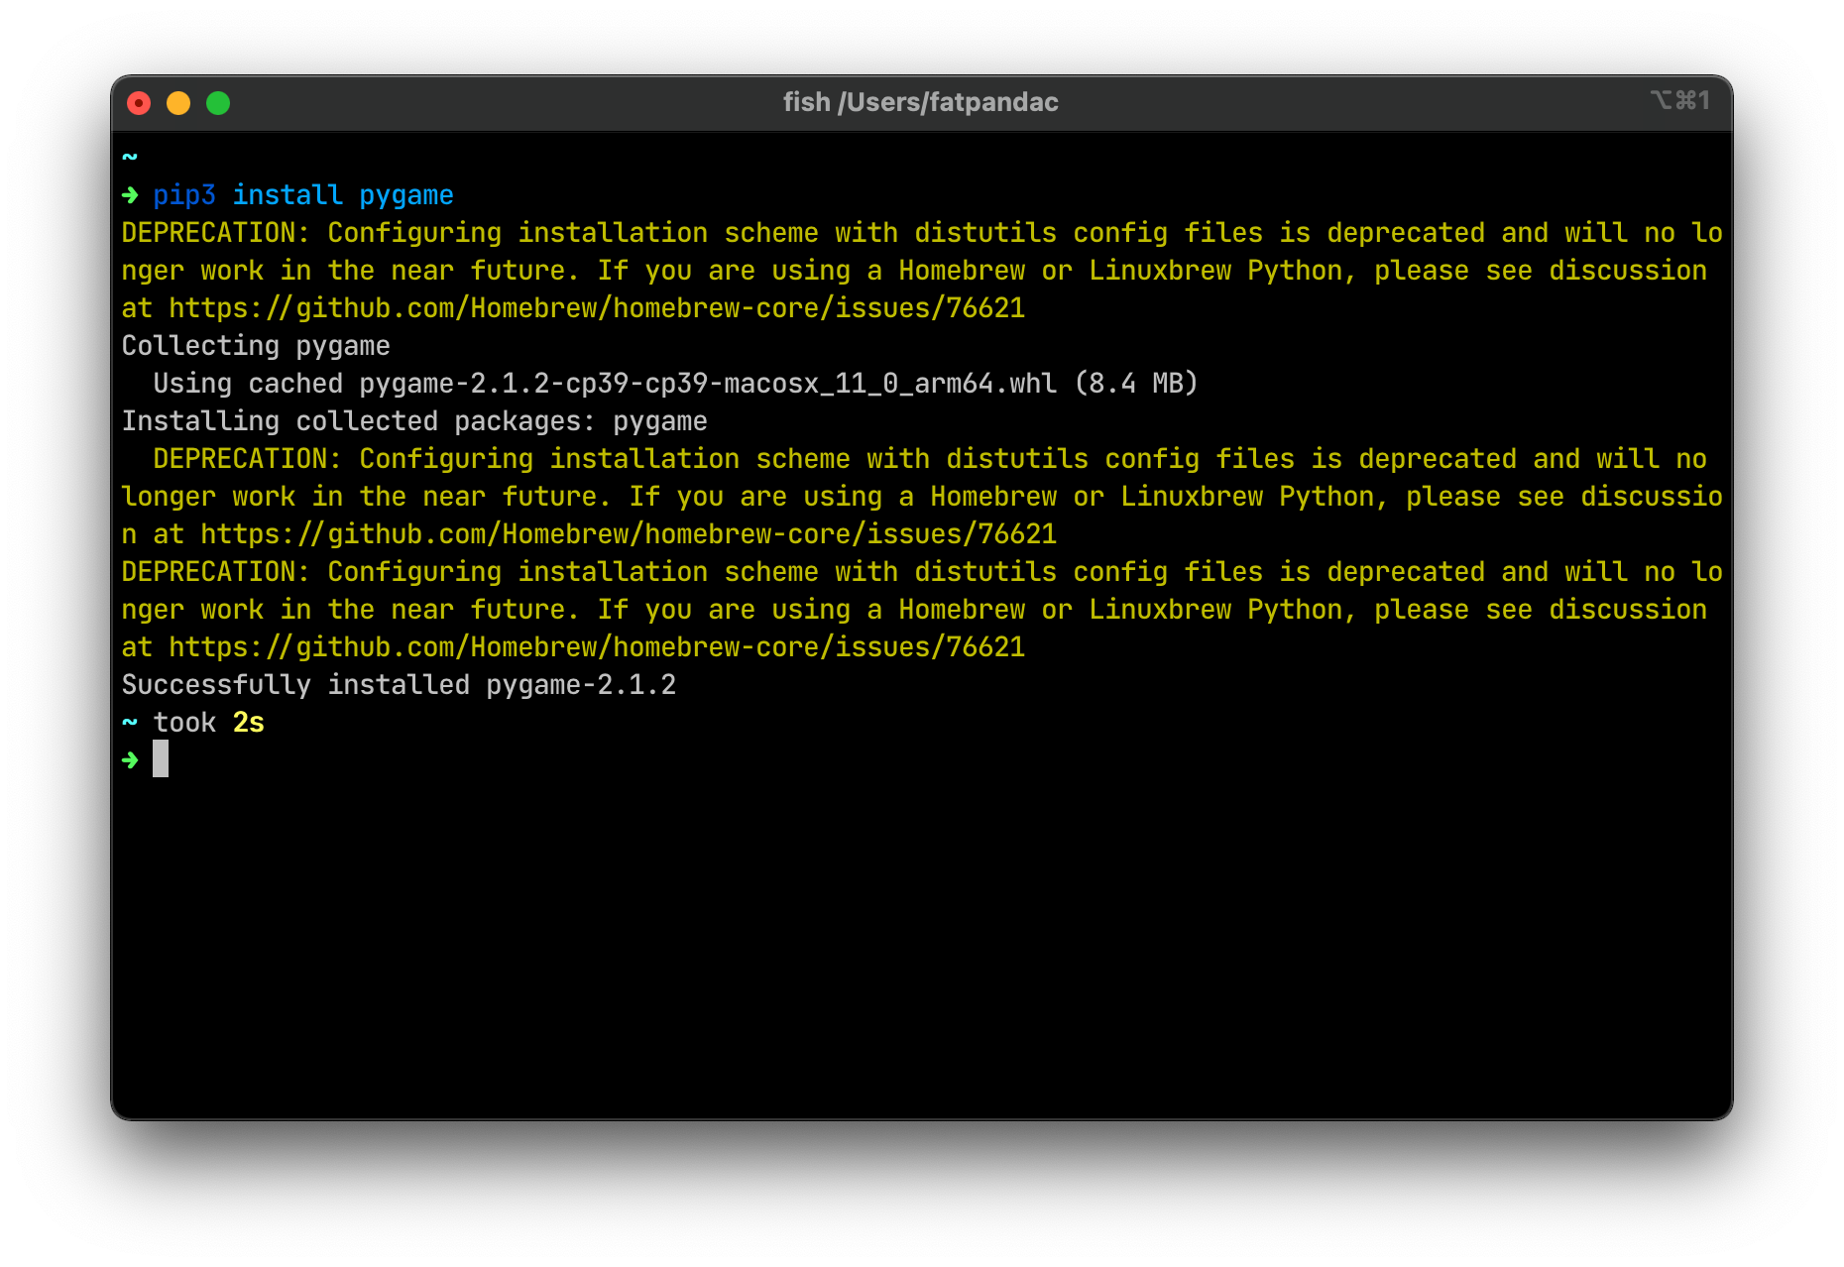Click the yellow "2s" duration text

249,723
